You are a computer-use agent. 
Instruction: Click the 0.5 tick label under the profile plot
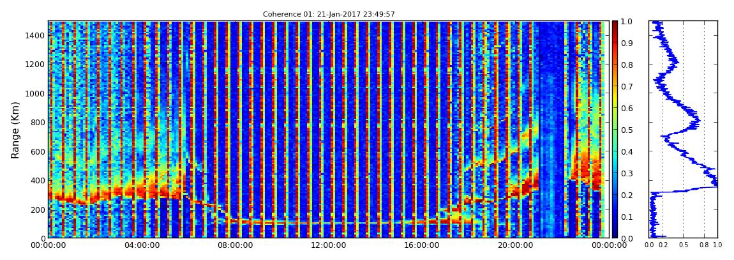(684, 245)
